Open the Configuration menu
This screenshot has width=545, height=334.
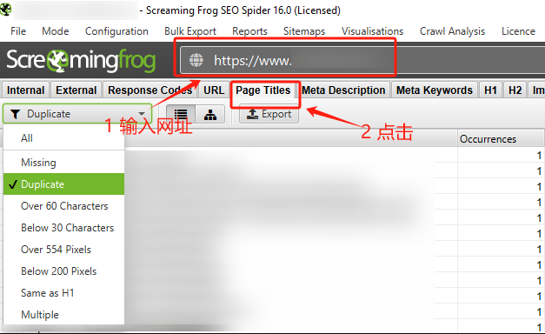click(116, 31)
